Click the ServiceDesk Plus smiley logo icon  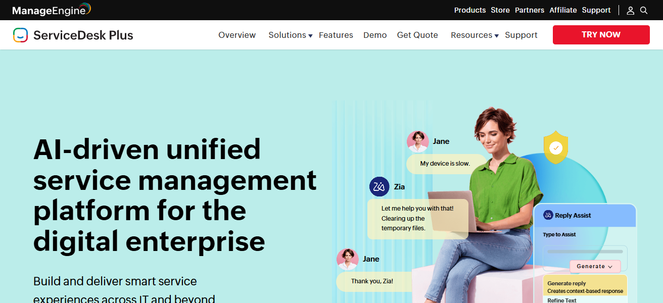21,35
